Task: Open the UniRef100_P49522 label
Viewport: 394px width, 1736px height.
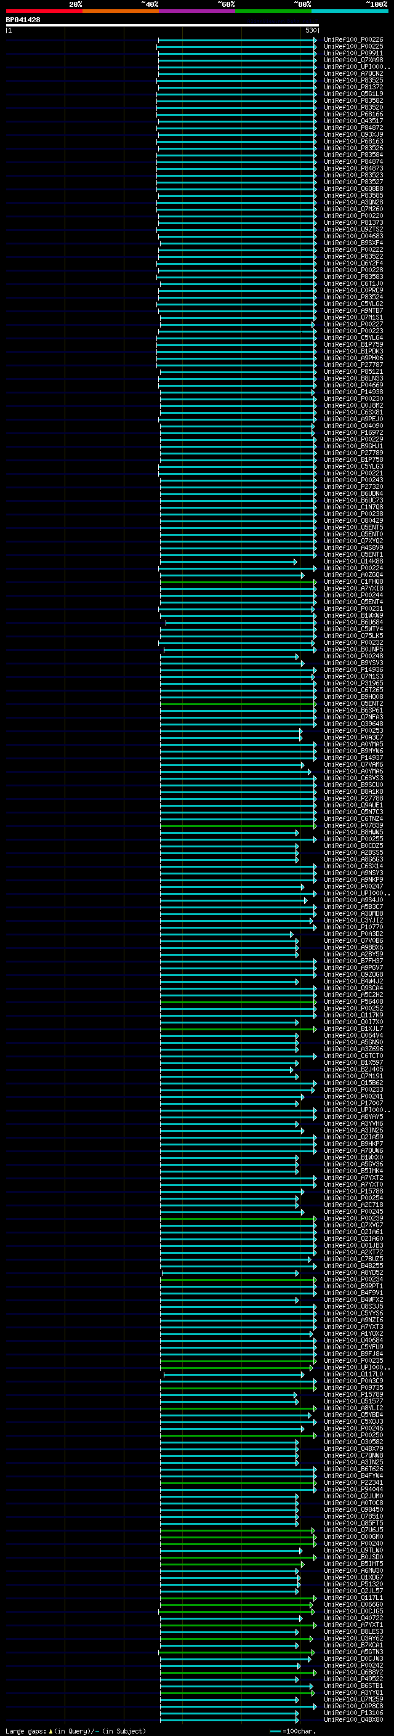Action: click(353, 1679)
